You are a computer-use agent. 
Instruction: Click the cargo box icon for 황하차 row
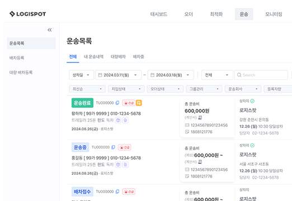(118, 120)
